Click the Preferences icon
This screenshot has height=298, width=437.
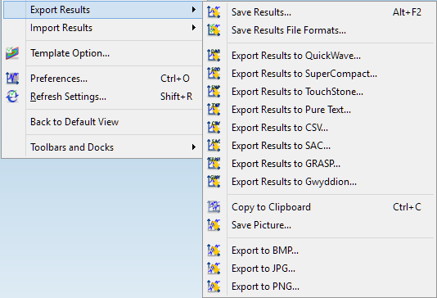12,79
